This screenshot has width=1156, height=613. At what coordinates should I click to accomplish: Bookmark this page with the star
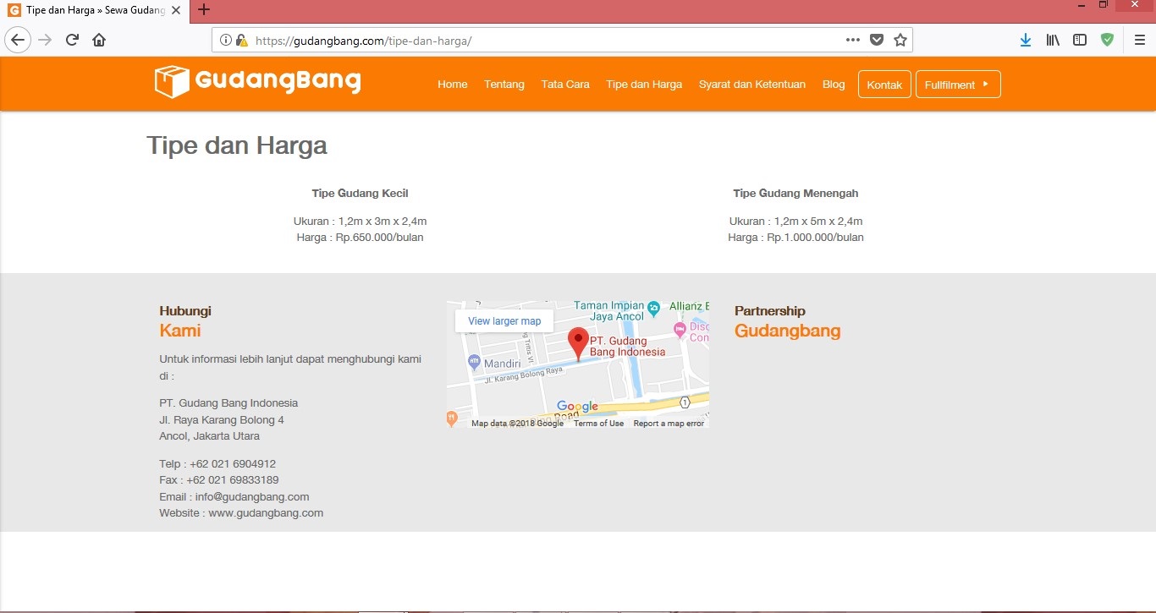point(900,40)
